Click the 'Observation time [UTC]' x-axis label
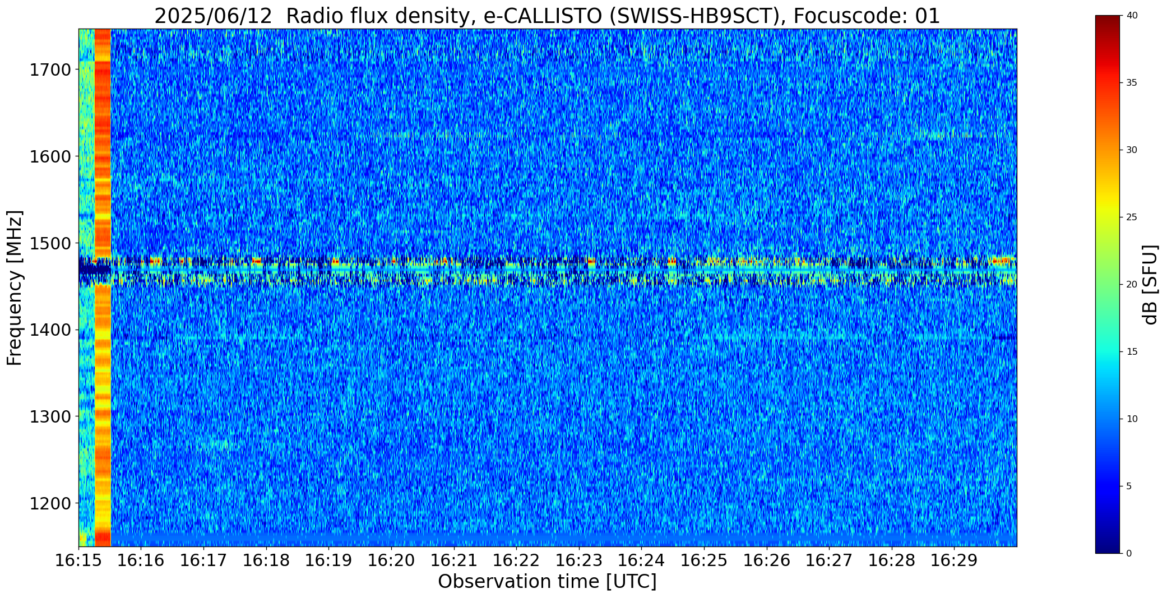1167x598 pixels. 547,582
